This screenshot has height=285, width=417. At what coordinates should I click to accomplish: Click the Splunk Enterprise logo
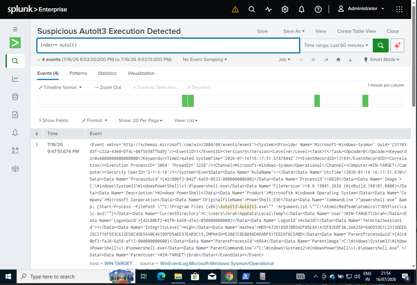(x=37, y=9)
